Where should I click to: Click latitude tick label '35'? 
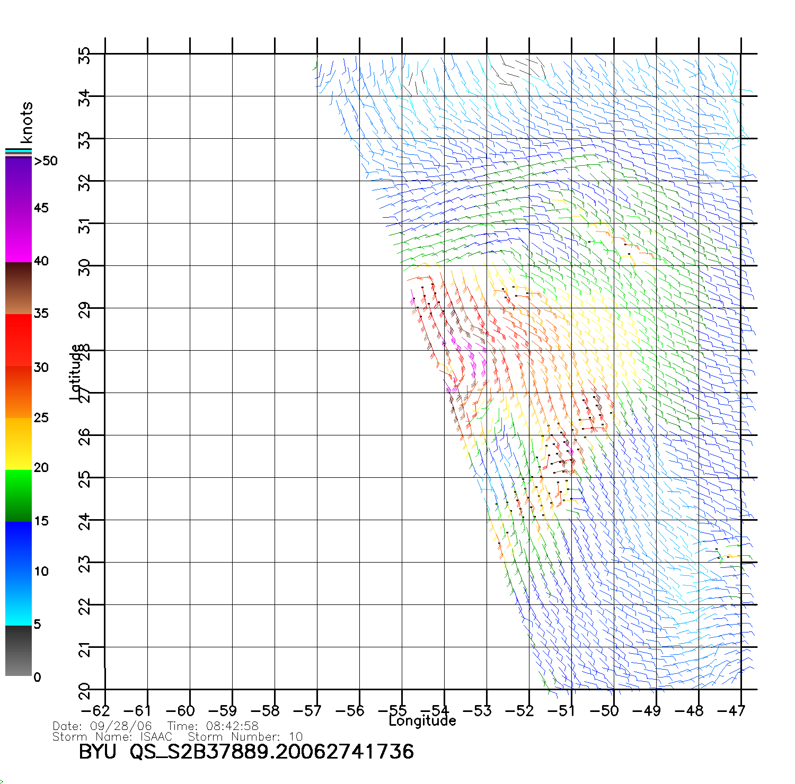pos(84,55)
